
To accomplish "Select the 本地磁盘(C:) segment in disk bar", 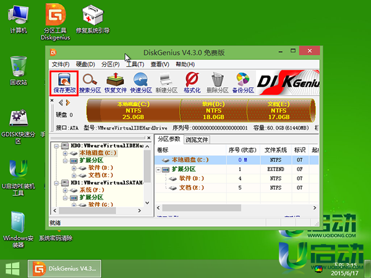I will [x=133, y=111].
